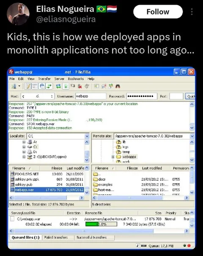203x256 pixels.
Task: Expand the D: drive node
Action: point(24,152)
